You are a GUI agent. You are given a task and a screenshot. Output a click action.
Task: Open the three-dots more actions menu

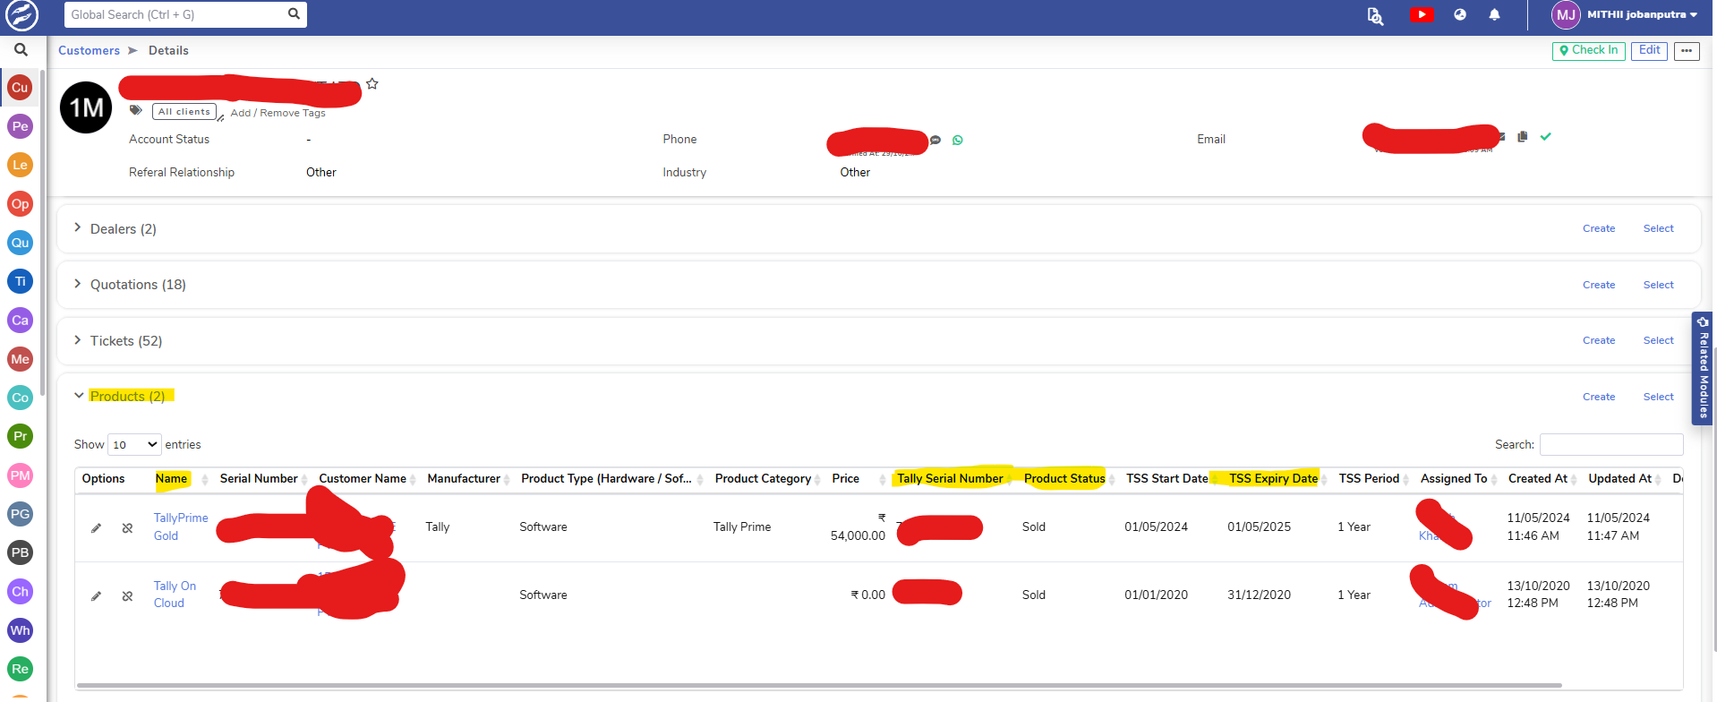click(x=1687, y=51)
